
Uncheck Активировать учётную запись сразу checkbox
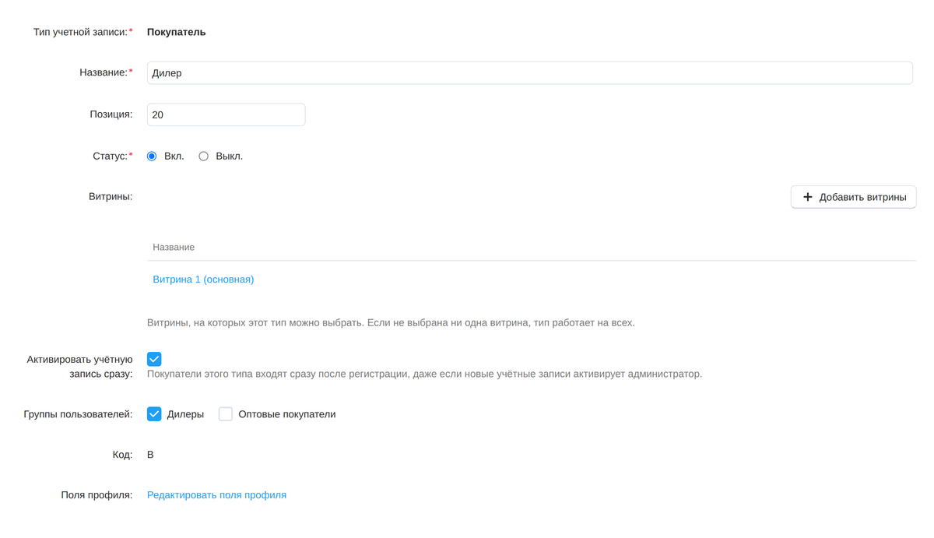pos(154,359)
